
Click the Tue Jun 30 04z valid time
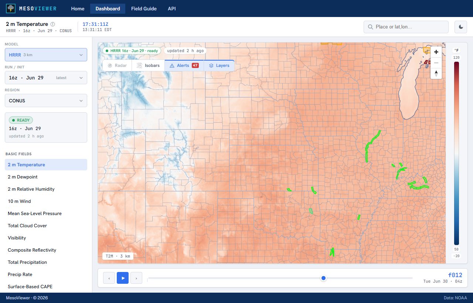coord(443,282)
